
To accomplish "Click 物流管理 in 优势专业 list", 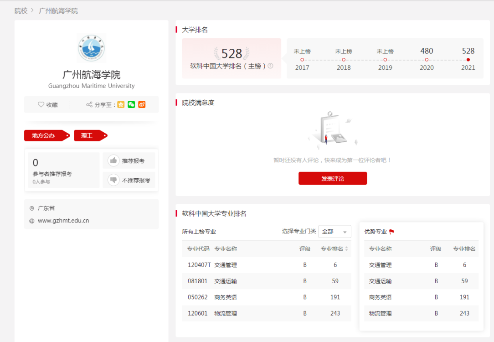I will click(x=380, y=313).
